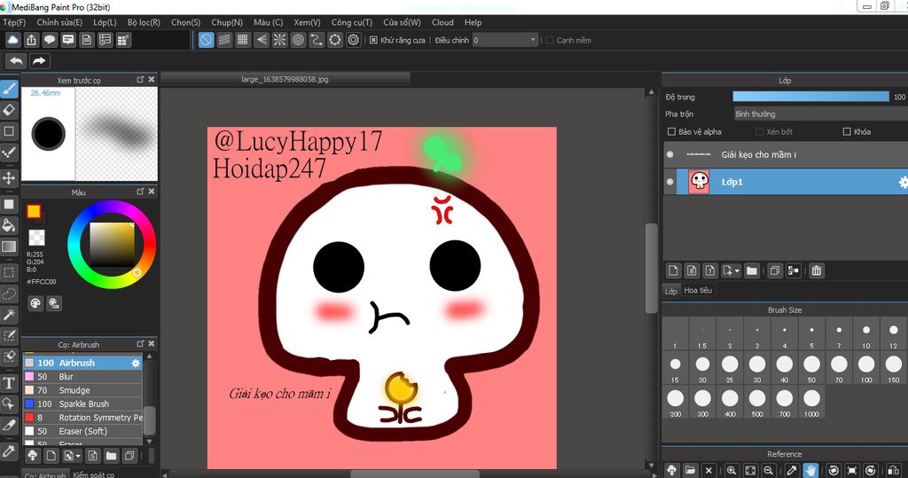
Task: Close the Xem trước cọ panel
Action: pos(151,80)
